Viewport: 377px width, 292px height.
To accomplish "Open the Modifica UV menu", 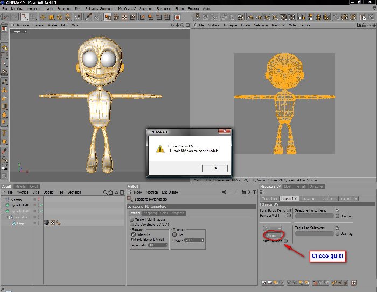I will 127,9.
